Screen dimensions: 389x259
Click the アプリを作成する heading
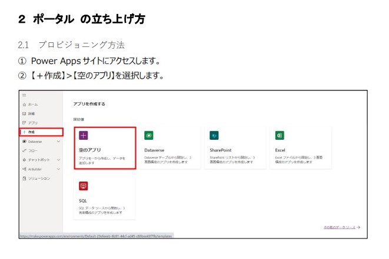pos(89,104)
